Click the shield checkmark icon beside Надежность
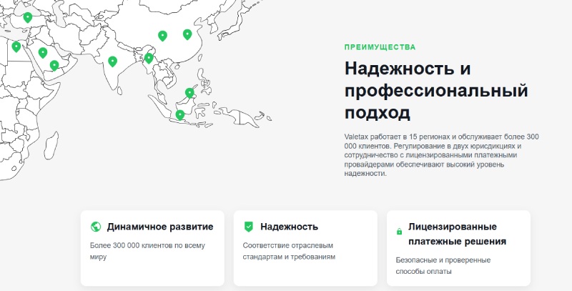 point(248,227)
